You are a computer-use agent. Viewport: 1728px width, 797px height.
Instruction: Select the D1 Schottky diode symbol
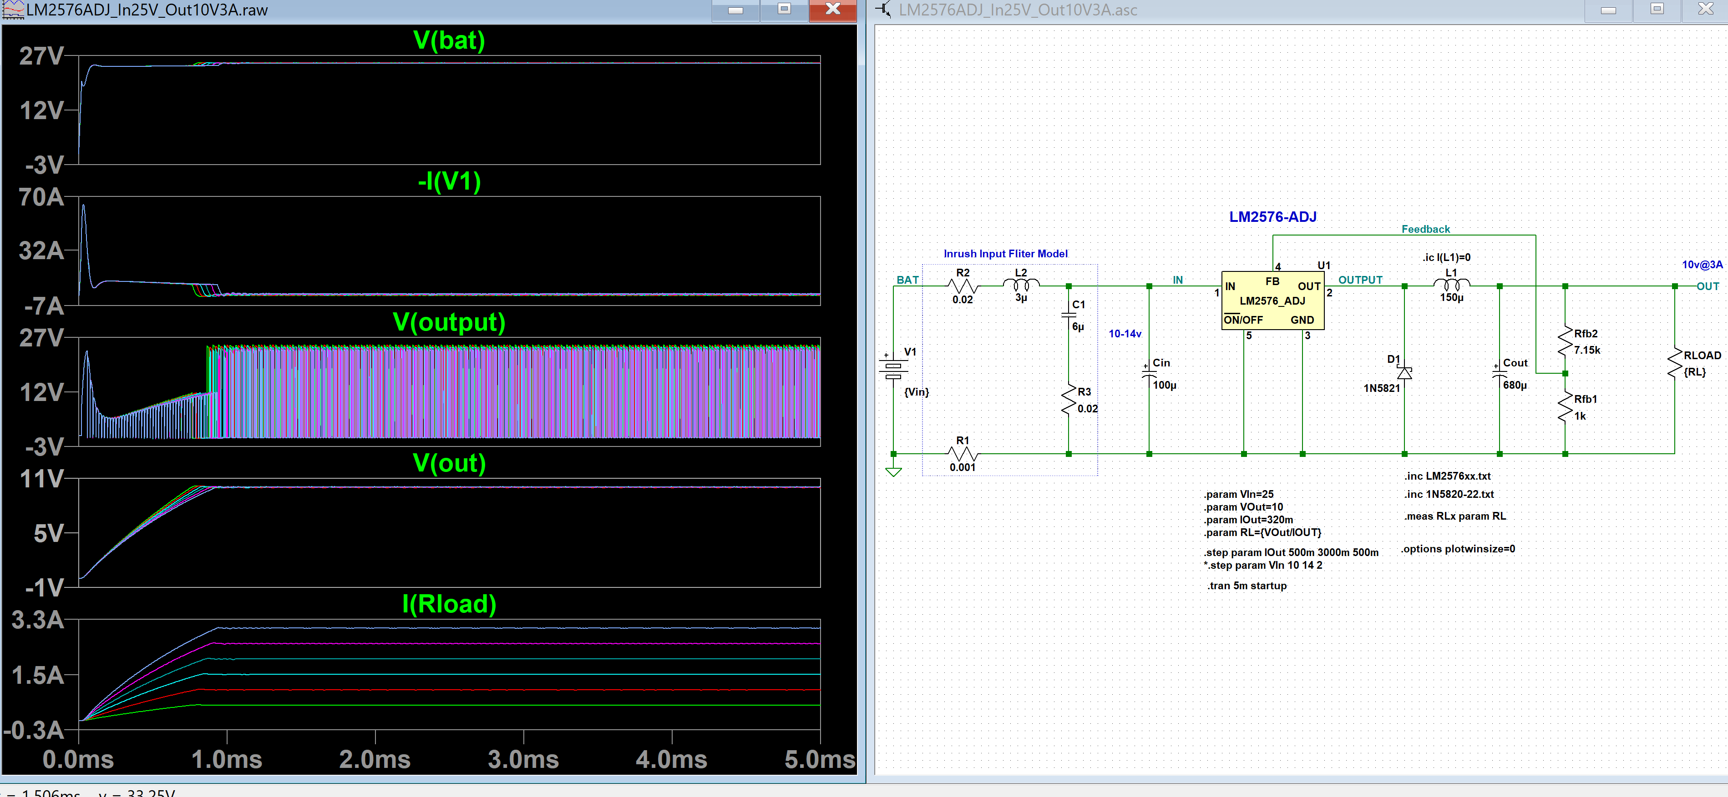click(x=1405, y=373)
